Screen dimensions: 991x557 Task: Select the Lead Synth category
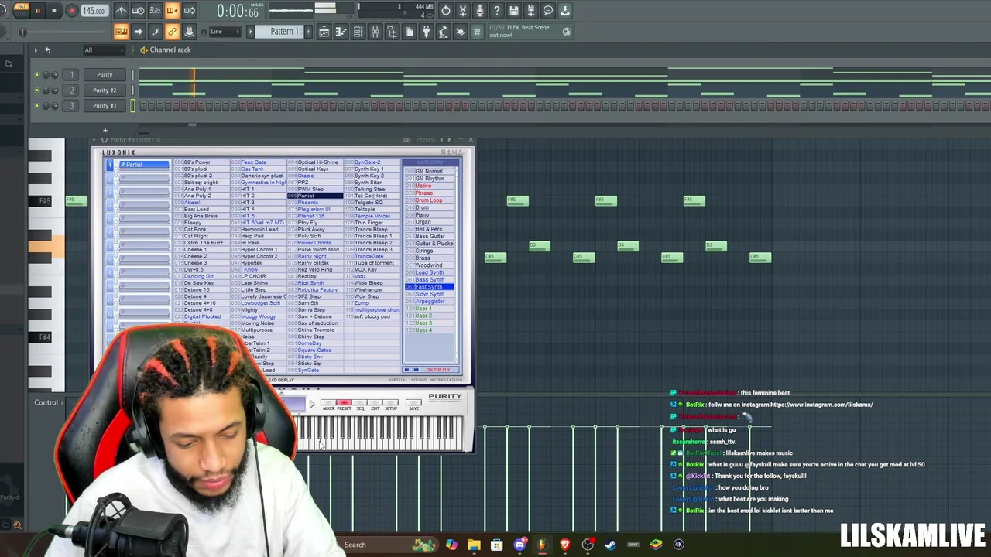click(429, 272)
